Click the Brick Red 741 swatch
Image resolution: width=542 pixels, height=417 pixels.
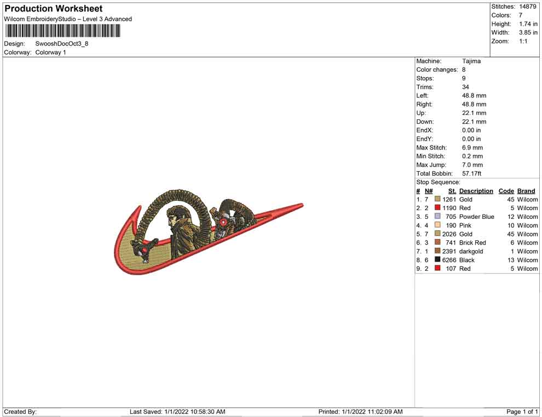437,242
